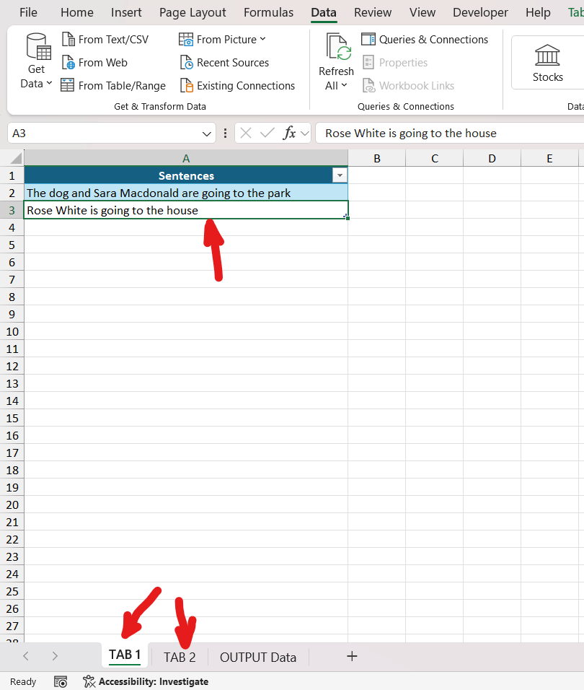This screenshot has height=690, width=584.
Task: Click the Refresh All icon
Action: coord(337,48)
